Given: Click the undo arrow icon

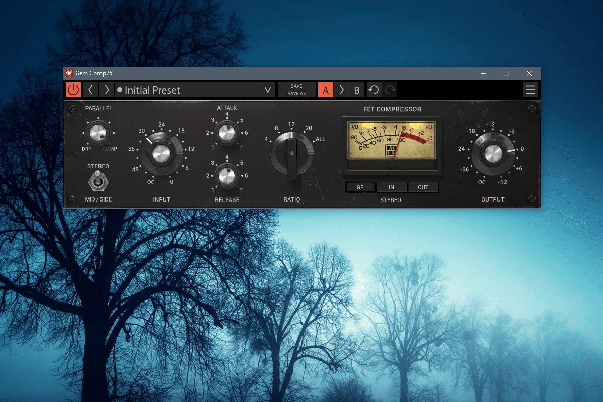Looking at the screenshot, I should pyautogui.click(x=374, y=90).
